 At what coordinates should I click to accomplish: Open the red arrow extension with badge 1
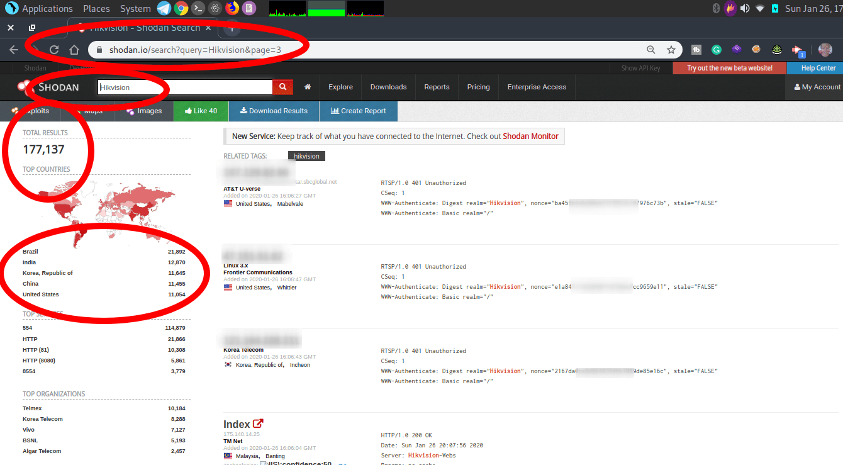[798, 50]
